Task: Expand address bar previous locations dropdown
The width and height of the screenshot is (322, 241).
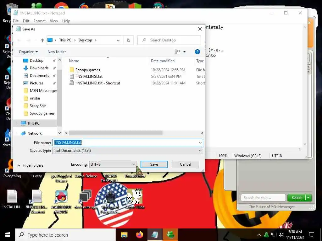Action: tap(118, 40)
